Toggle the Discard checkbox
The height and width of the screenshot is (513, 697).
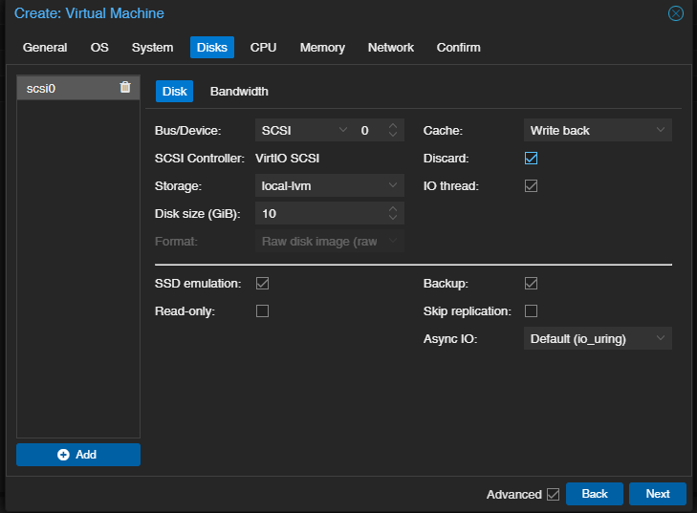[x=531, y=159]
